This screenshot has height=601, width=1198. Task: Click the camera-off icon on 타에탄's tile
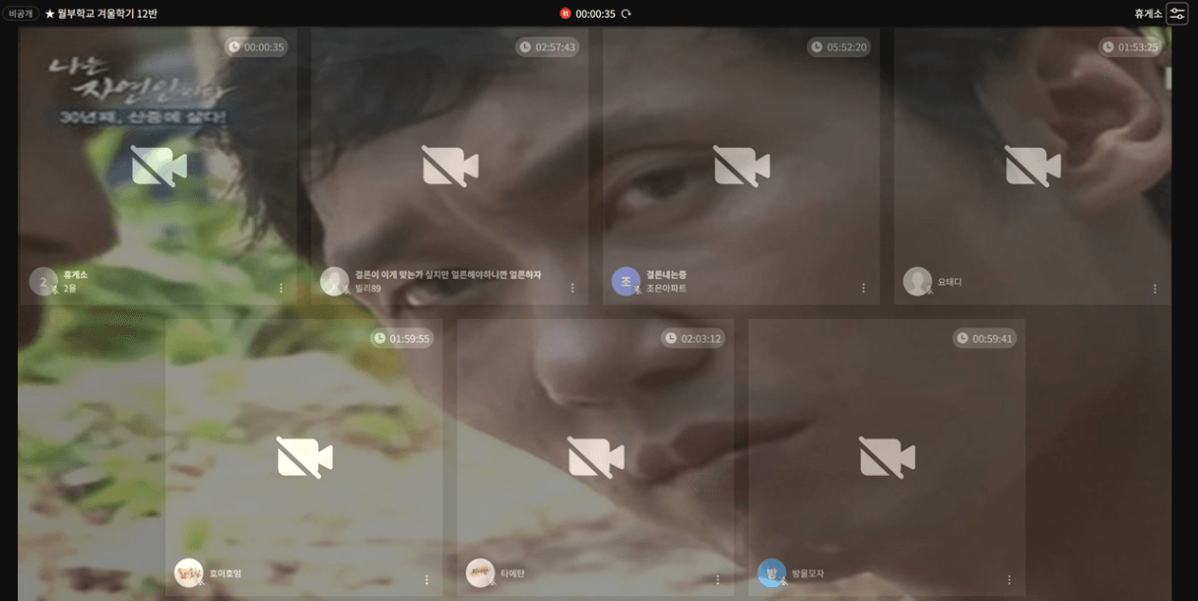point(596,457)
